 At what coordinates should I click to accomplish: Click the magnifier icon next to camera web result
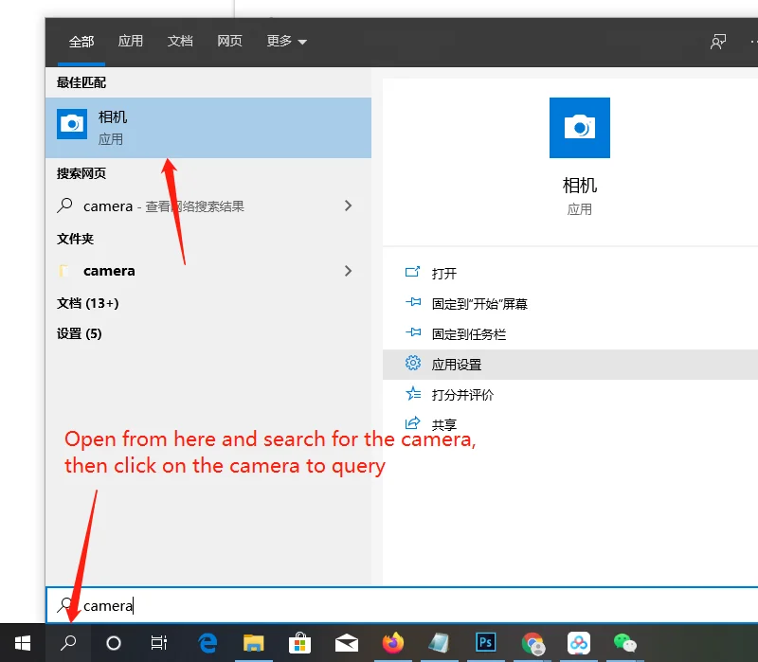(x=64, y=206)
